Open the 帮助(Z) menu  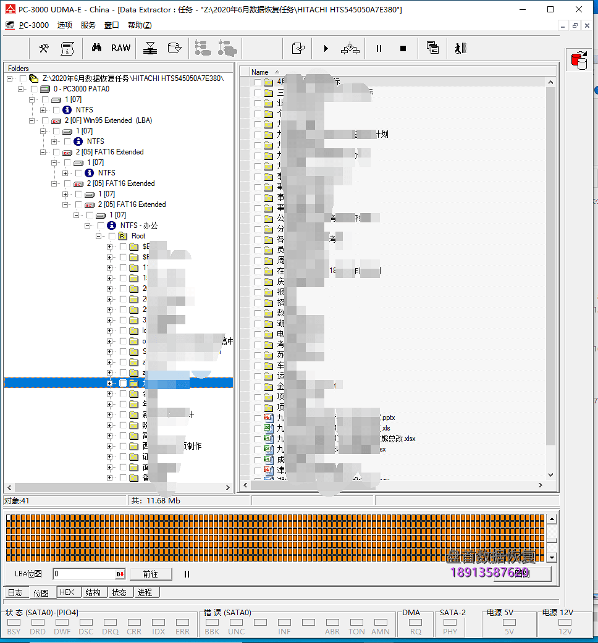tap(140, 25)
